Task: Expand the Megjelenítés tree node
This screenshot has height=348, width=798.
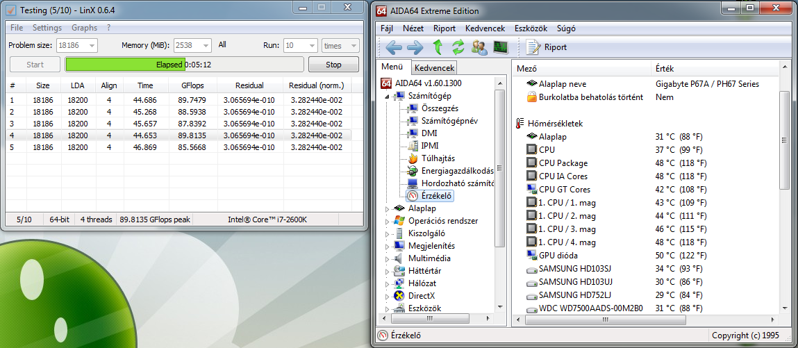Action: 388,246
